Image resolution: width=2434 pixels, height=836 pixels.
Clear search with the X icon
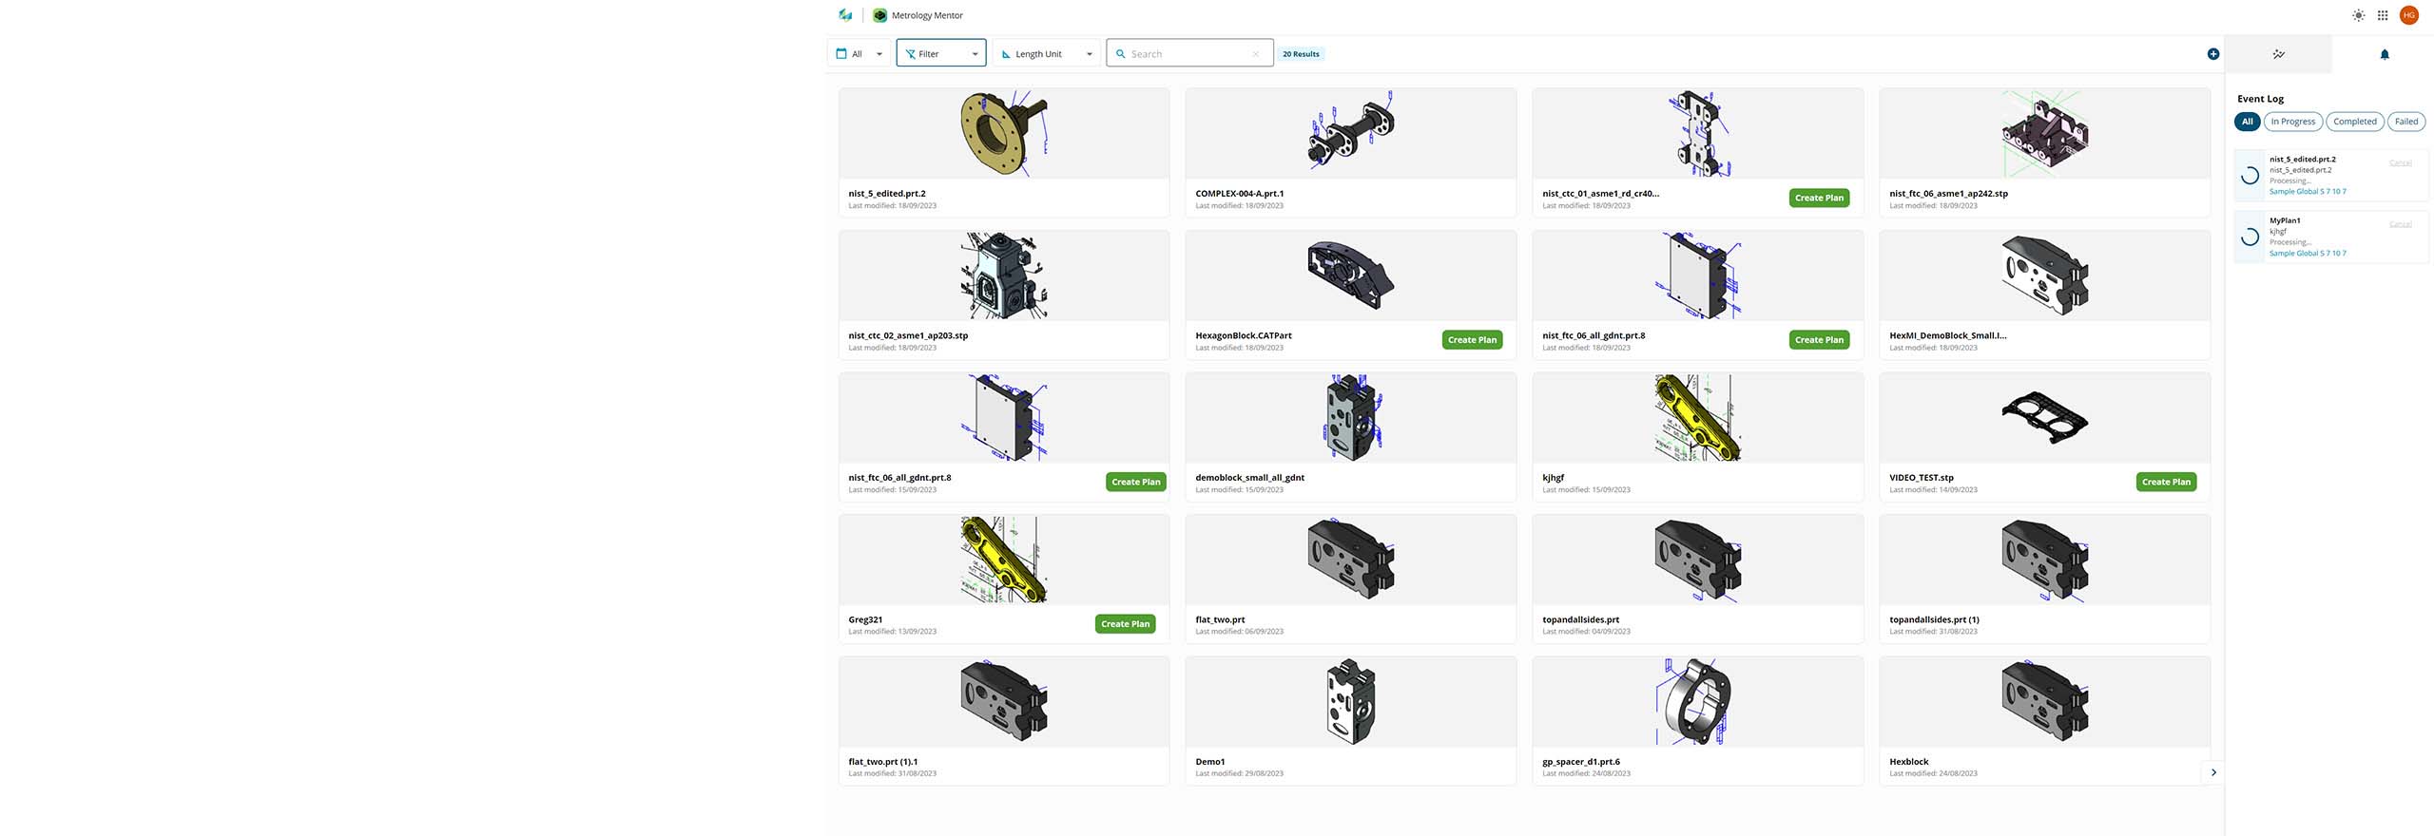(x=1256, y=54)
